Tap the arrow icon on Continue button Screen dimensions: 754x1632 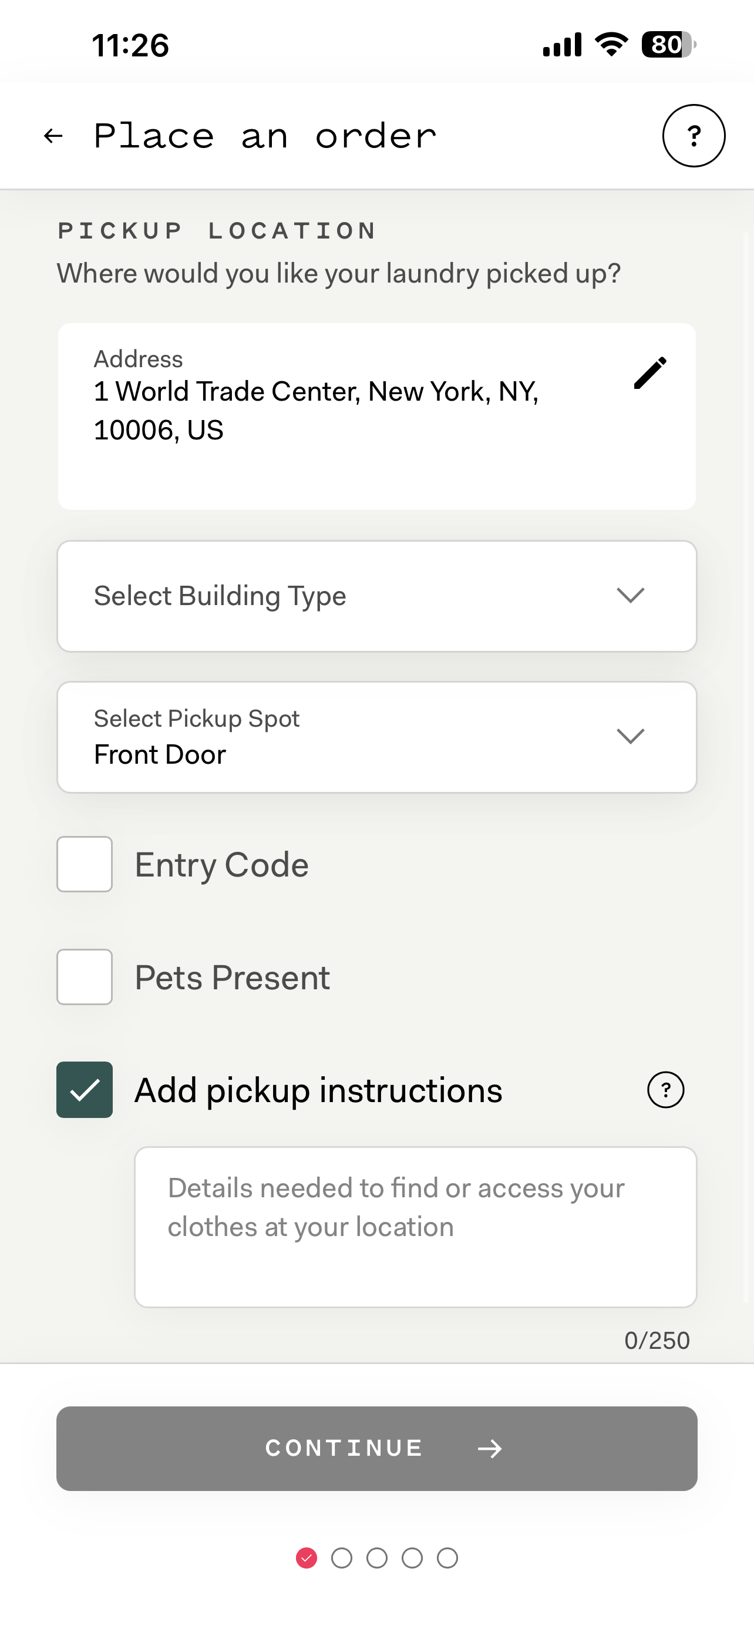tap(489, 1448)
